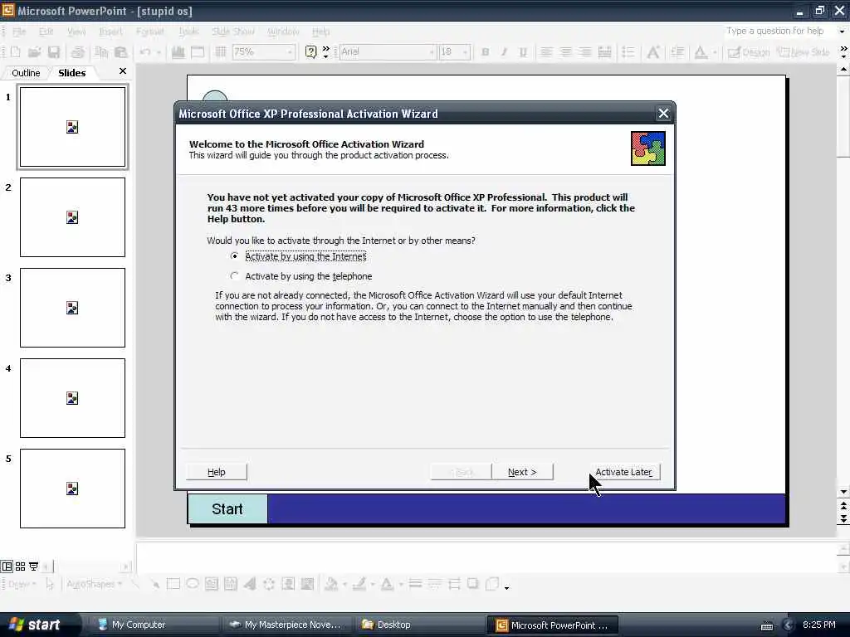Open the Insert menu
The width and height of the screenshot is (850, 637).
[110, 32]
